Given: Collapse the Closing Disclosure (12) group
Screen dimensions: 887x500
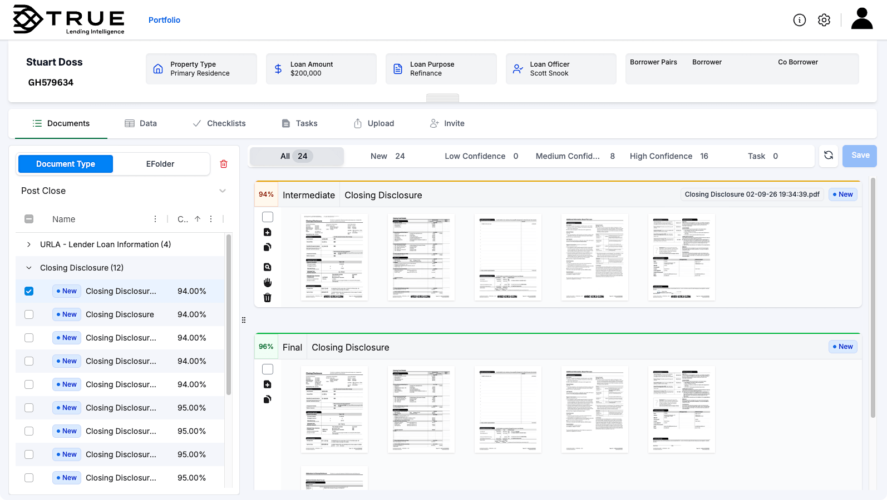Looking at the screenshot, I should (x=29, y=268).
